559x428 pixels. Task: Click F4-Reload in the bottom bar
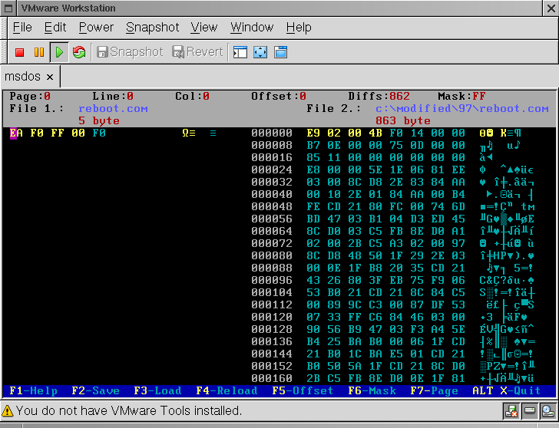tap(227, 391)
